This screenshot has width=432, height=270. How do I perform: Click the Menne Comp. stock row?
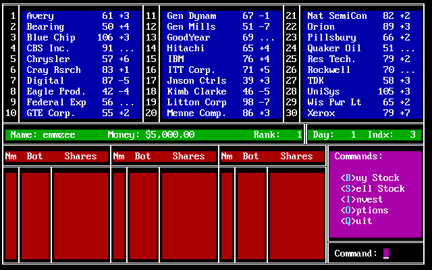pos(221,113)
